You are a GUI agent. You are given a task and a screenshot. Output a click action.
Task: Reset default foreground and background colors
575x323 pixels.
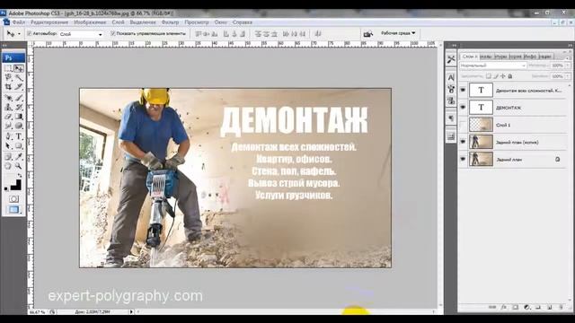[x=6, y=189]
